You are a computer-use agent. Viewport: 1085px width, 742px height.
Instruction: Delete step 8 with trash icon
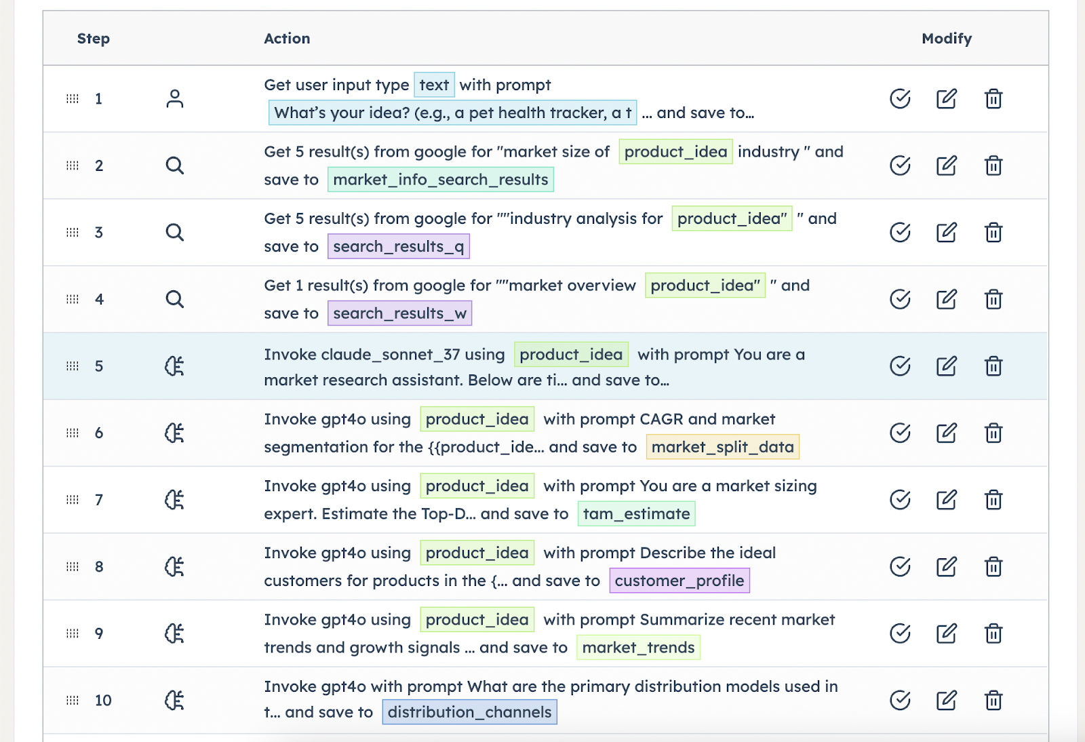tap(993, 566)
